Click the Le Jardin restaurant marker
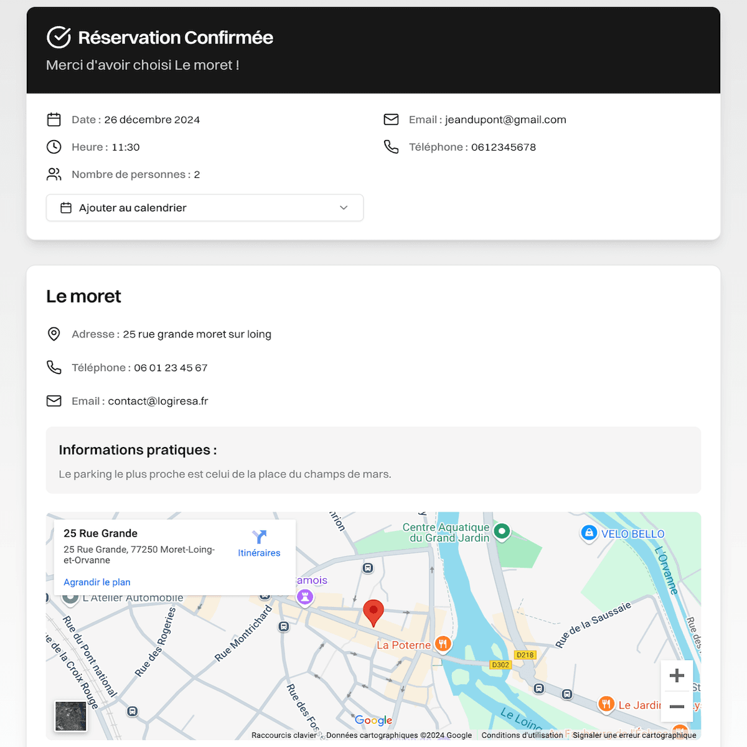747x747 pixels. point(606,704)
